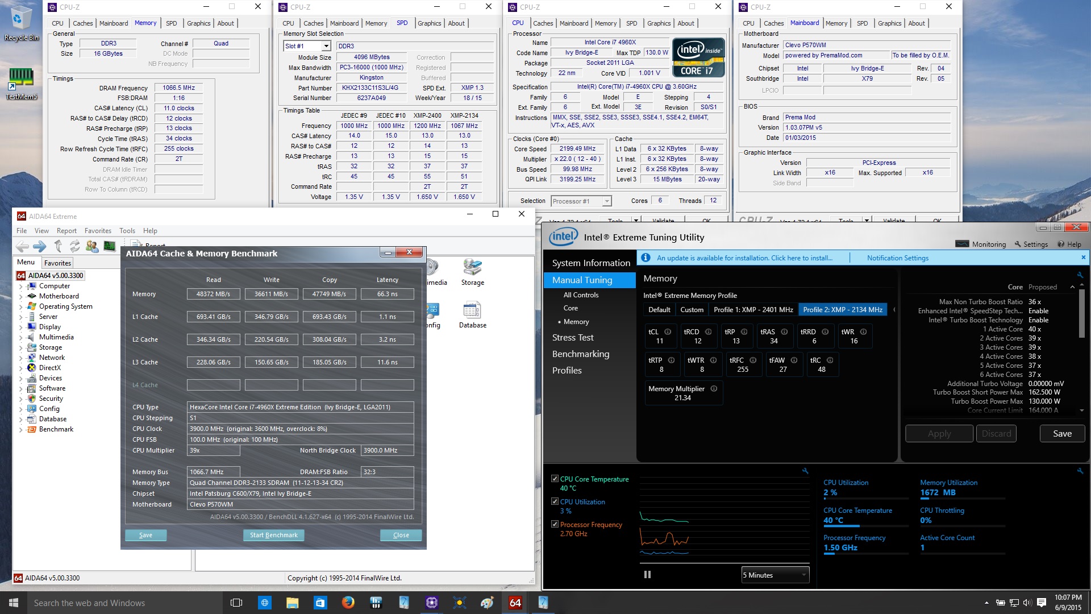Click the AIDA64 forward navigation arrow
This screenshot has height=614, width=1091.
tap(40, 246)
